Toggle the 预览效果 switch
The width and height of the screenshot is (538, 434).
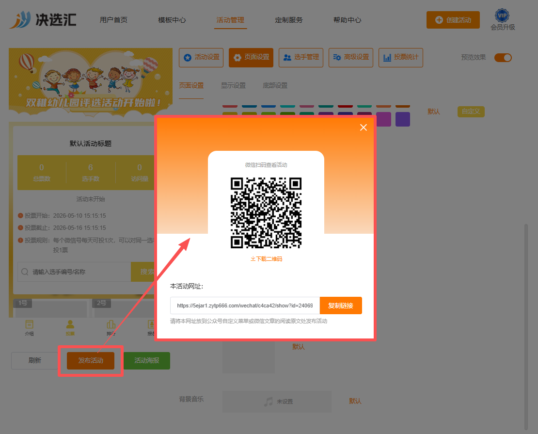[503, 58]
